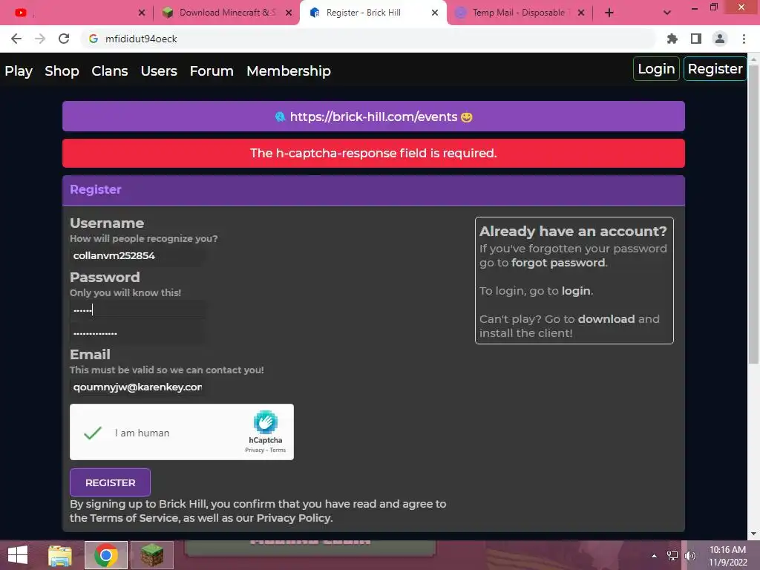760x570 pixels.
Task: Go back to the previous page
Action: tap(16, 39)
